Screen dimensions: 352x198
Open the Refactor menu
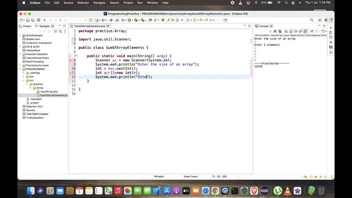point(83,3)
